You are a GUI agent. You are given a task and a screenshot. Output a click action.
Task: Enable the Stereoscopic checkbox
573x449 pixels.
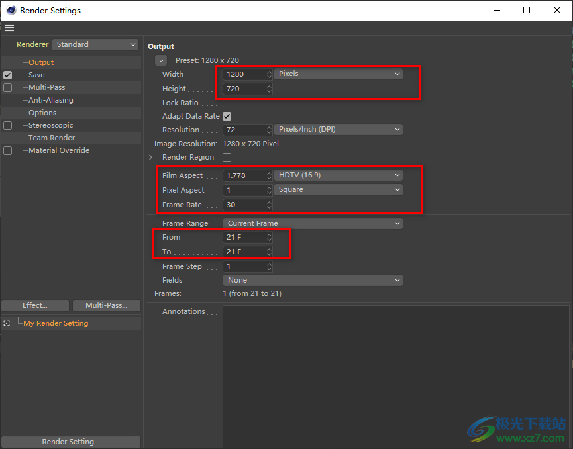tap(8, 125)
